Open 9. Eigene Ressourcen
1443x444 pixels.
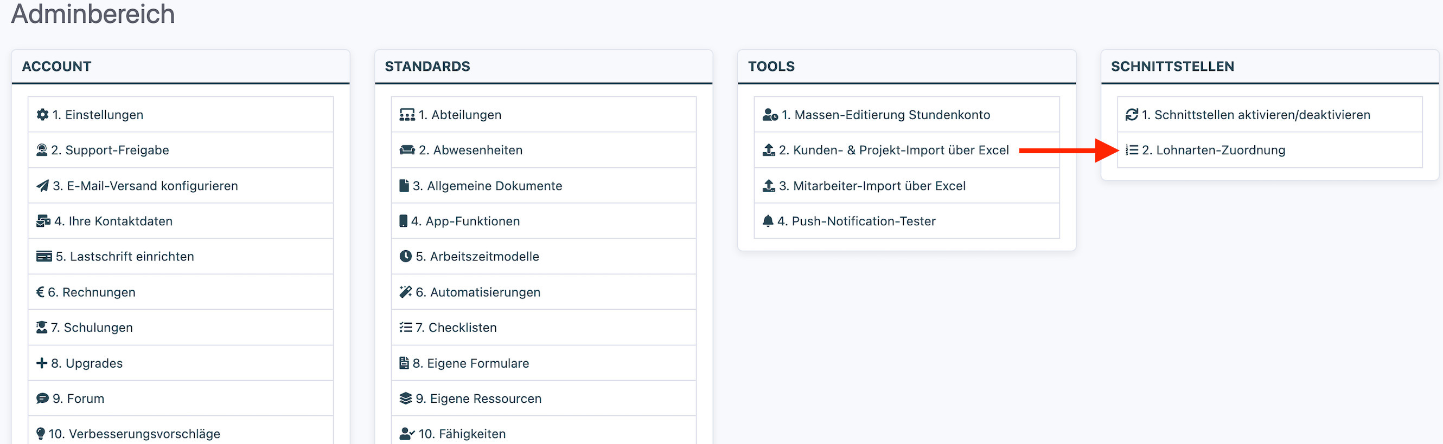coord(544,398)
